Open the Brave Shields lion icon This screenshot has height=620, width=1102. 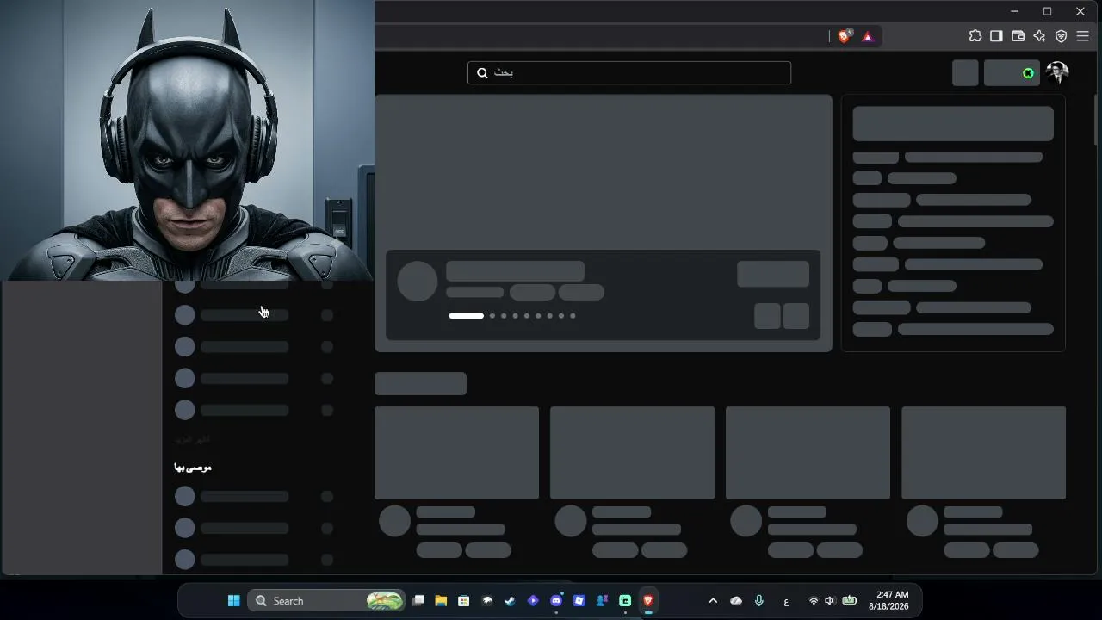(x=845, y=36)
